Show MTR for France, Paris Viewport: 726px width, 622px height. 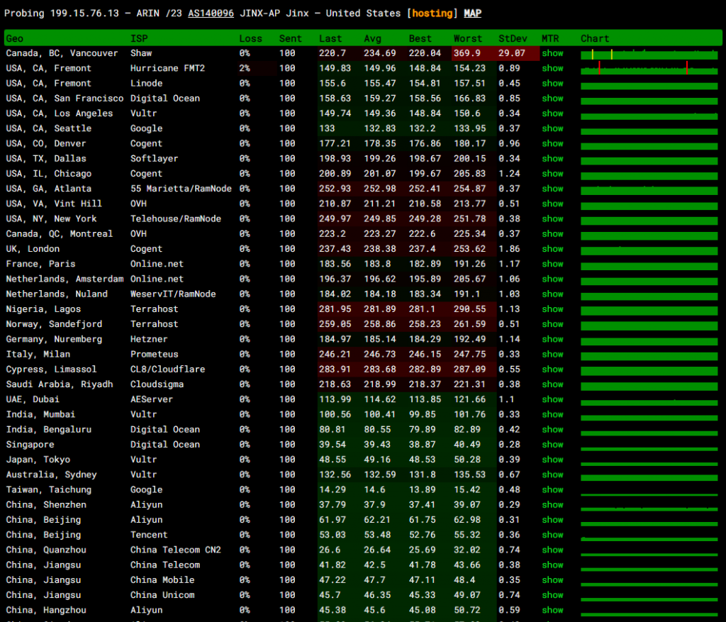[x=552, y=264]
